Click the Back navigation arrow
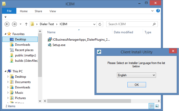 (7, 24)
